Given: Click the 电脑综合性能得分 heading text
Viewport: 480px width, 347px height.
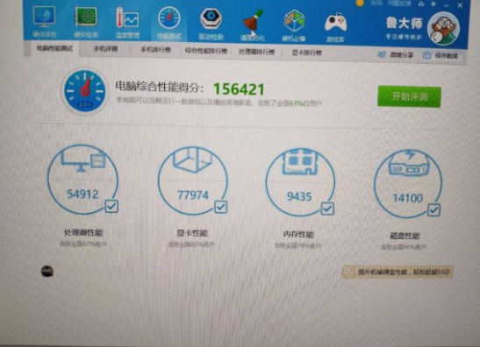Looking at the screenshot, I should 159,87.
